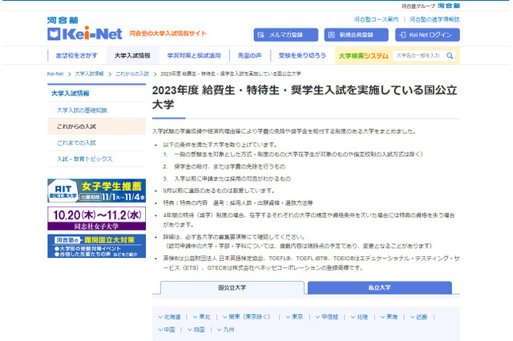Viewport: 513px width, 341px height.
Task: Open 河合塾の進学情報誌 link
Action: [x=434, y=19]
